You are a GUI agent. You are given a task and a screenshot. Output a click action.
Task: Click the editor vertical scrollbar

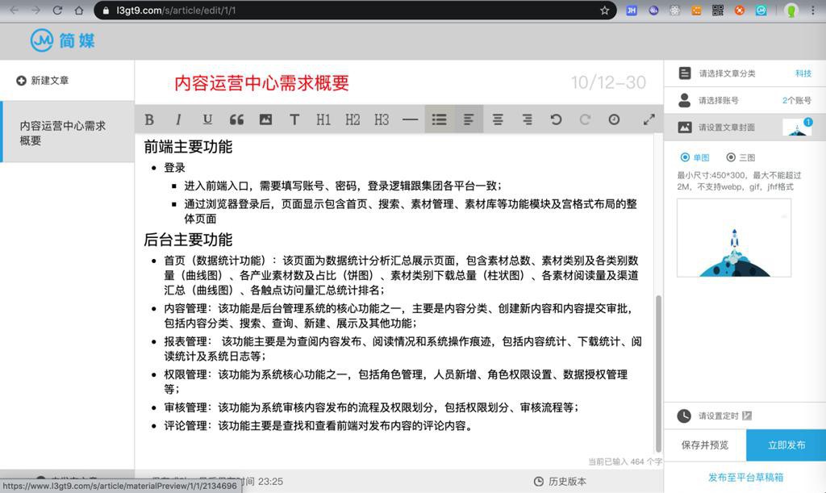click(658, 374)
